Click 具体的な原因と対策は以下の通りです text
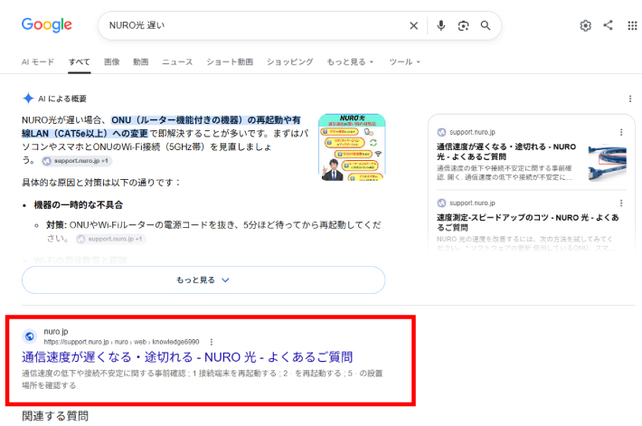 [100, 183]
